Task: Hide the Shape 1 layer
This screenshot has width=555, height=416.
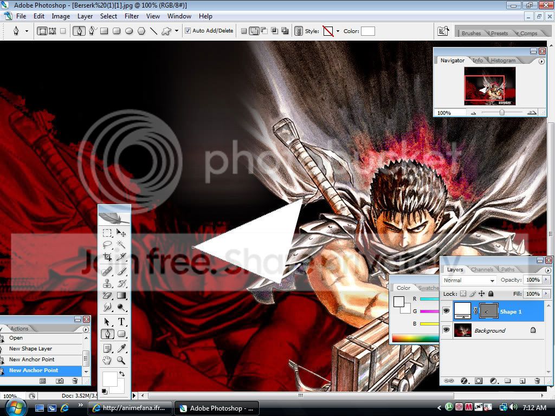Action: [447, 311]
